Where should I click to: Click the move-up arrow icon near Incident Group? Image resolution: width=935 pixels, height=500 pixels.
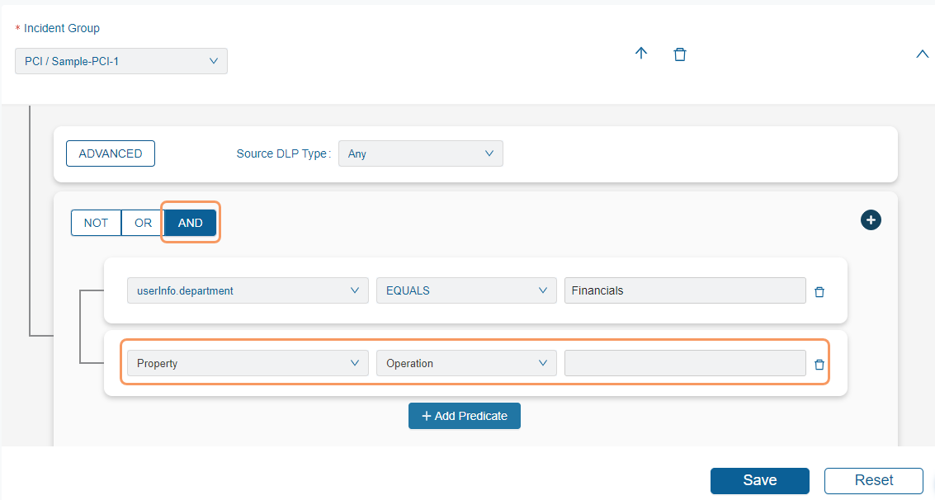pyautogui.click(x=641, y=54)
